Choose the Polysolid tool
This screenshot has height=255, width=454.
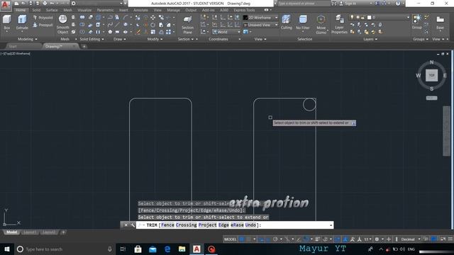[x=43, y=18]
